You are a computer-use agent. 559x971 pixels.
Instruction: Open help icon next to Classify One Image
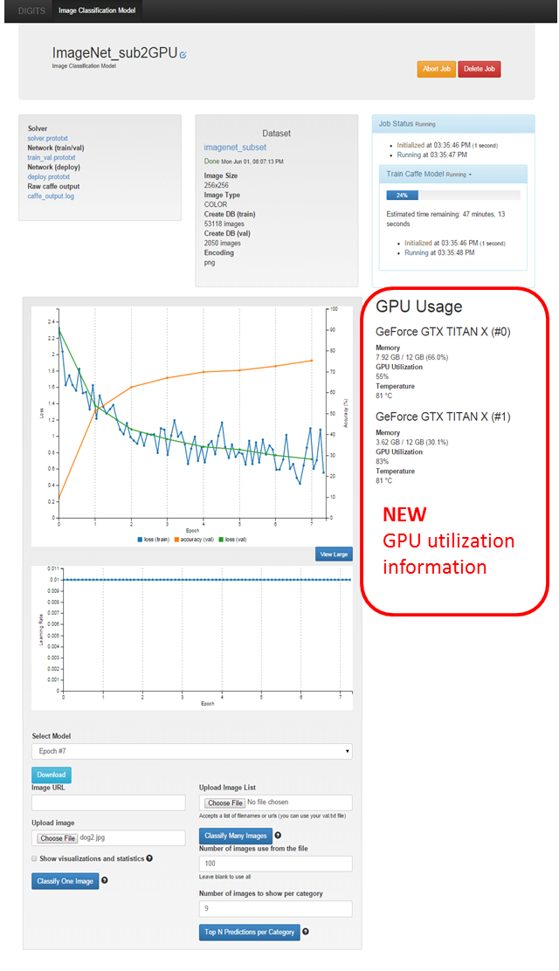pos(104,880)
